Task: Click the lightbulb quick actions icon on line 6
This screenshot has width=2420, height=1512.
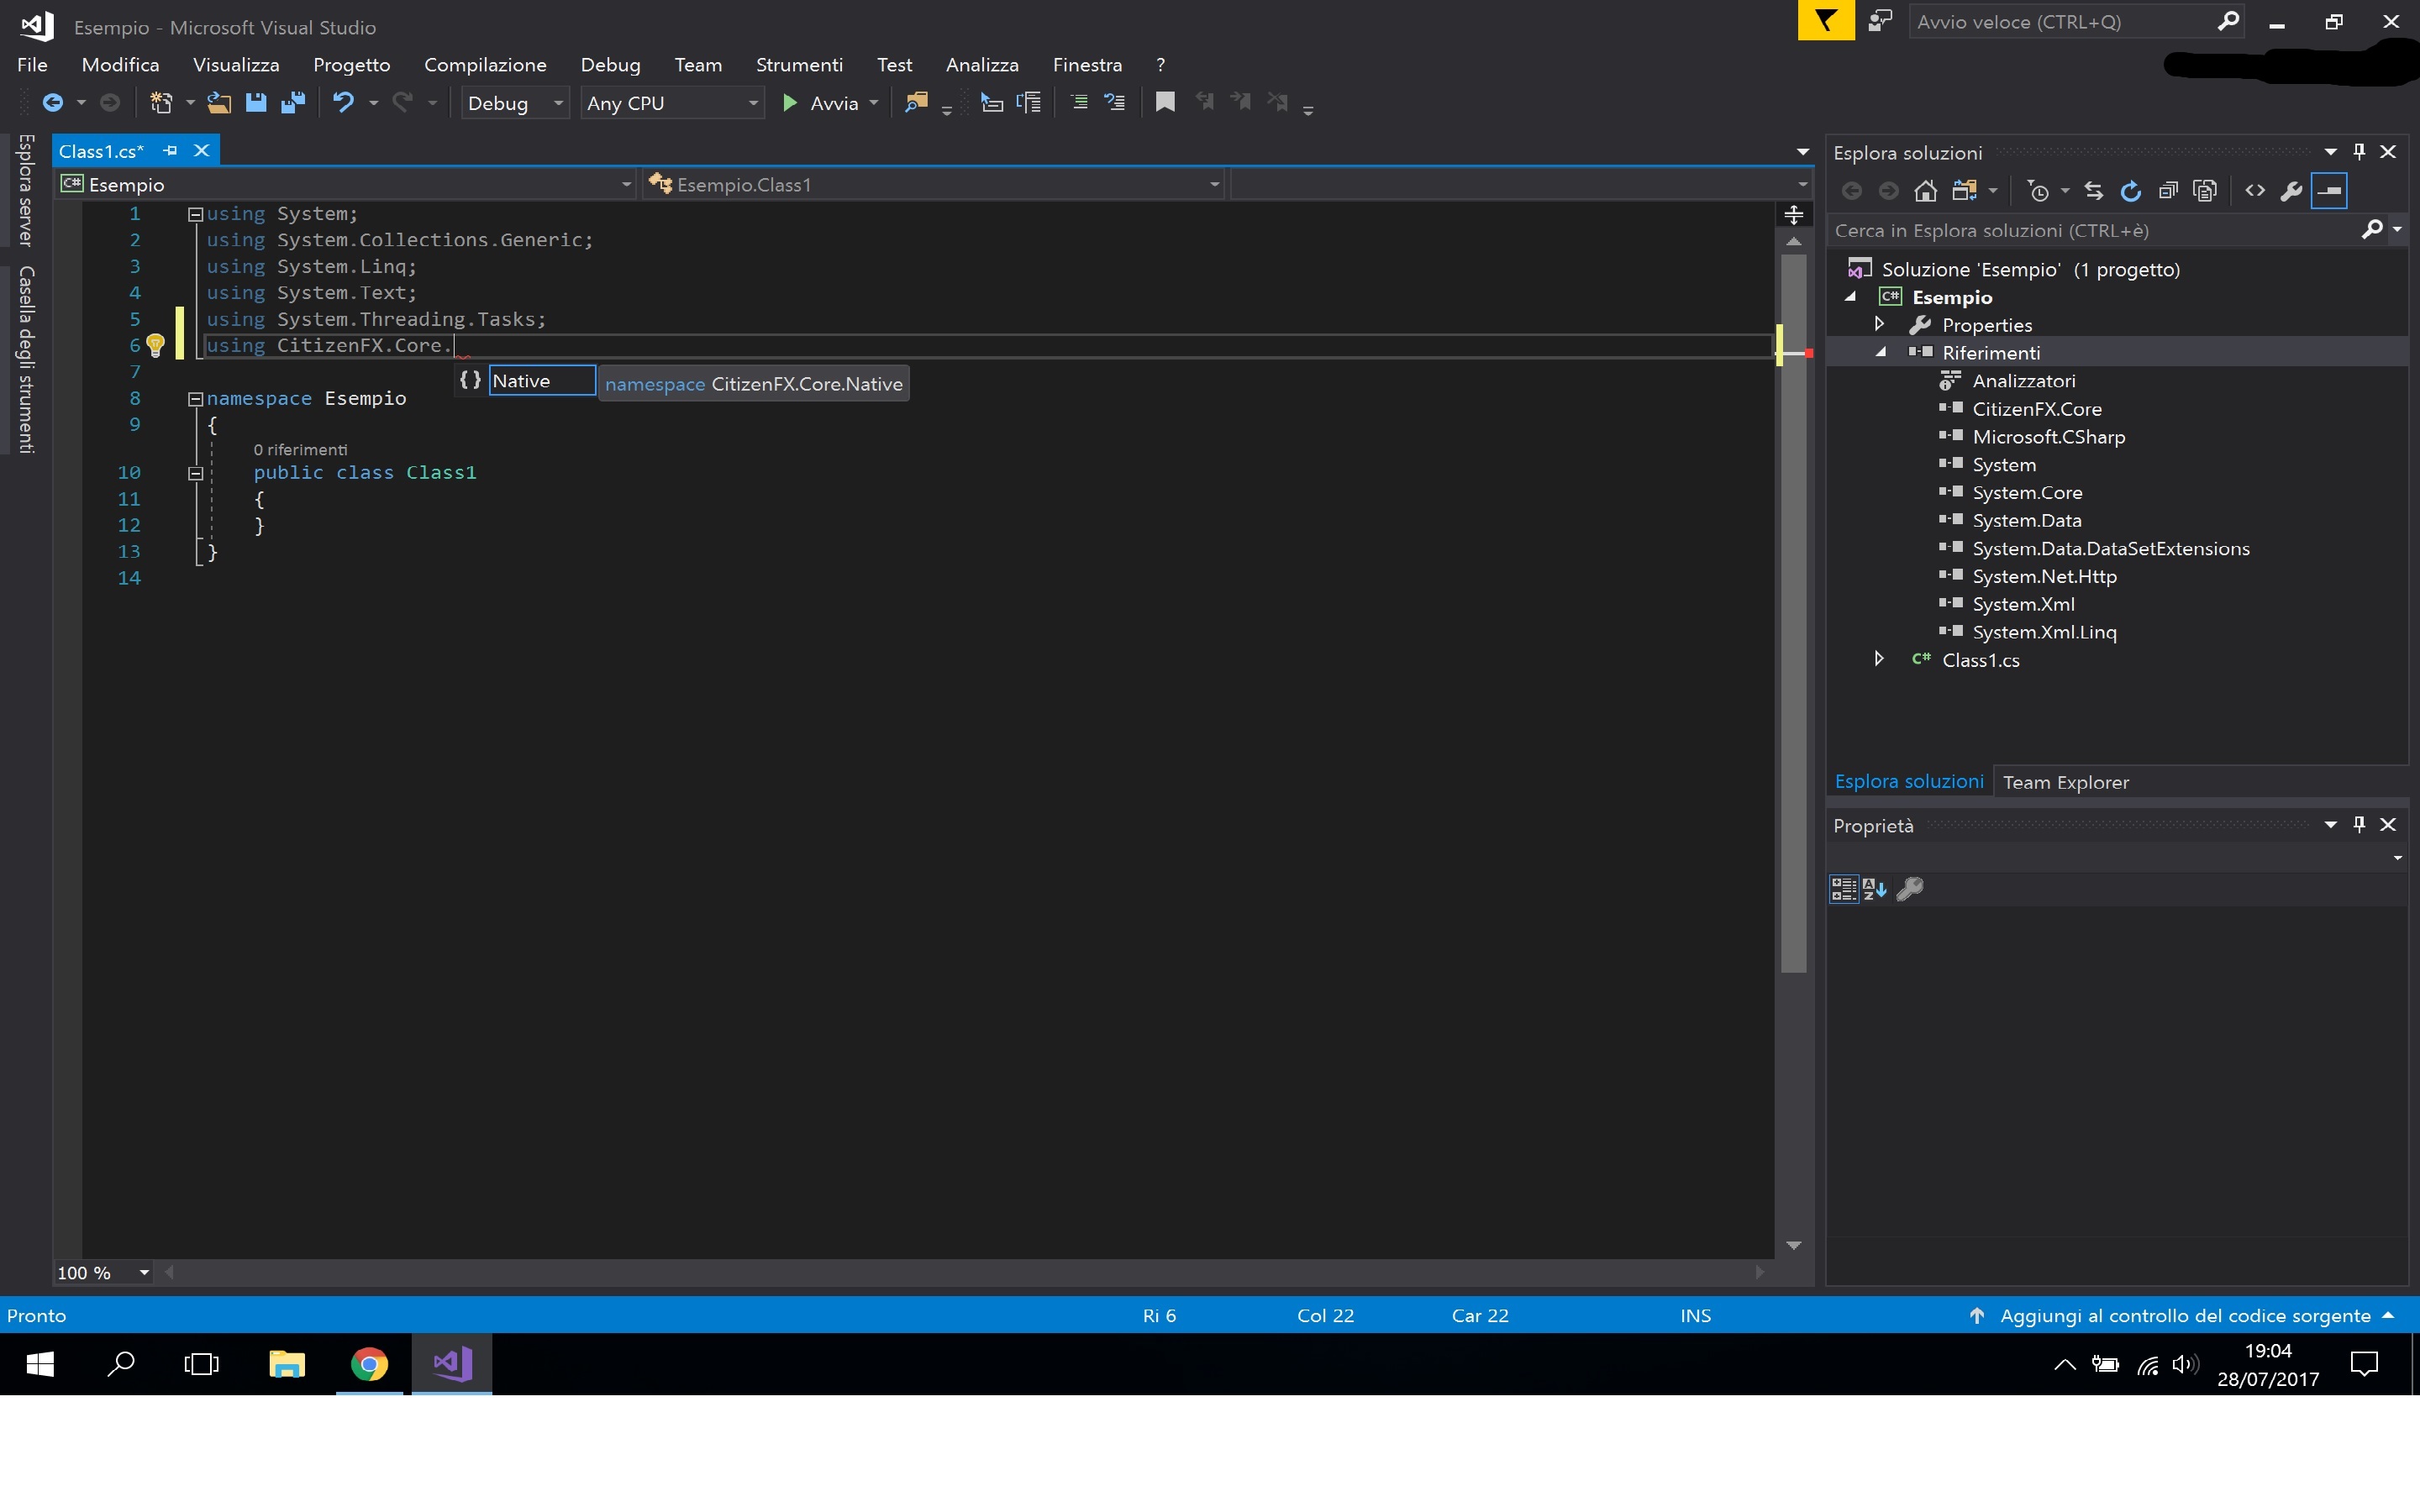Action: point(155,346)
